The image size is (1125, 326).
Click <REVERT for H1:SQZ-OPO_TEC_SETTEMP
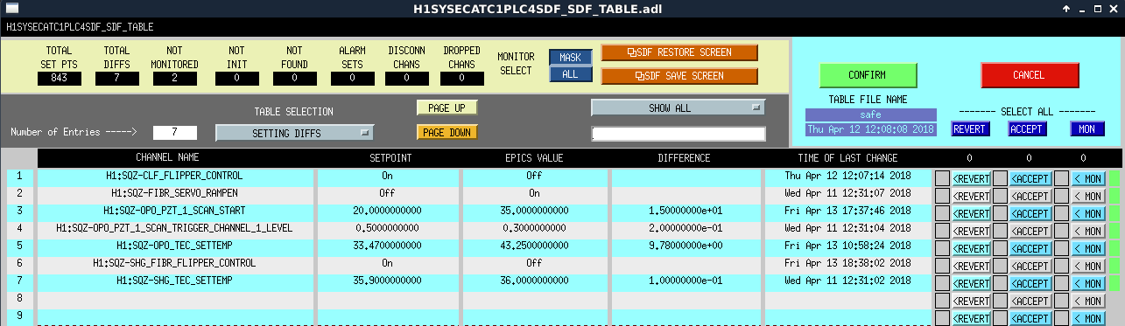(x=971, y=248)
